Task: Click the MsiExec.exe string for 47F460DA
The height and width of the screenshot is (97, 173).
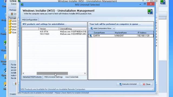Action: coord(73,32)
